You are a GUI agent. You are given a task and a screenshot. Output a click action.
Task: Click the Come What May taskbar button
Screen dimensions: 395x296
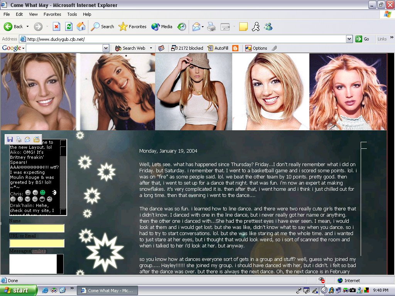107,291
